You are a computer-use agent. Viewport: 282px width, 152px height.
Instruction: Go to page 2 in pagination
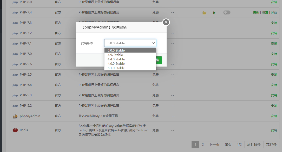coord(203,145)
